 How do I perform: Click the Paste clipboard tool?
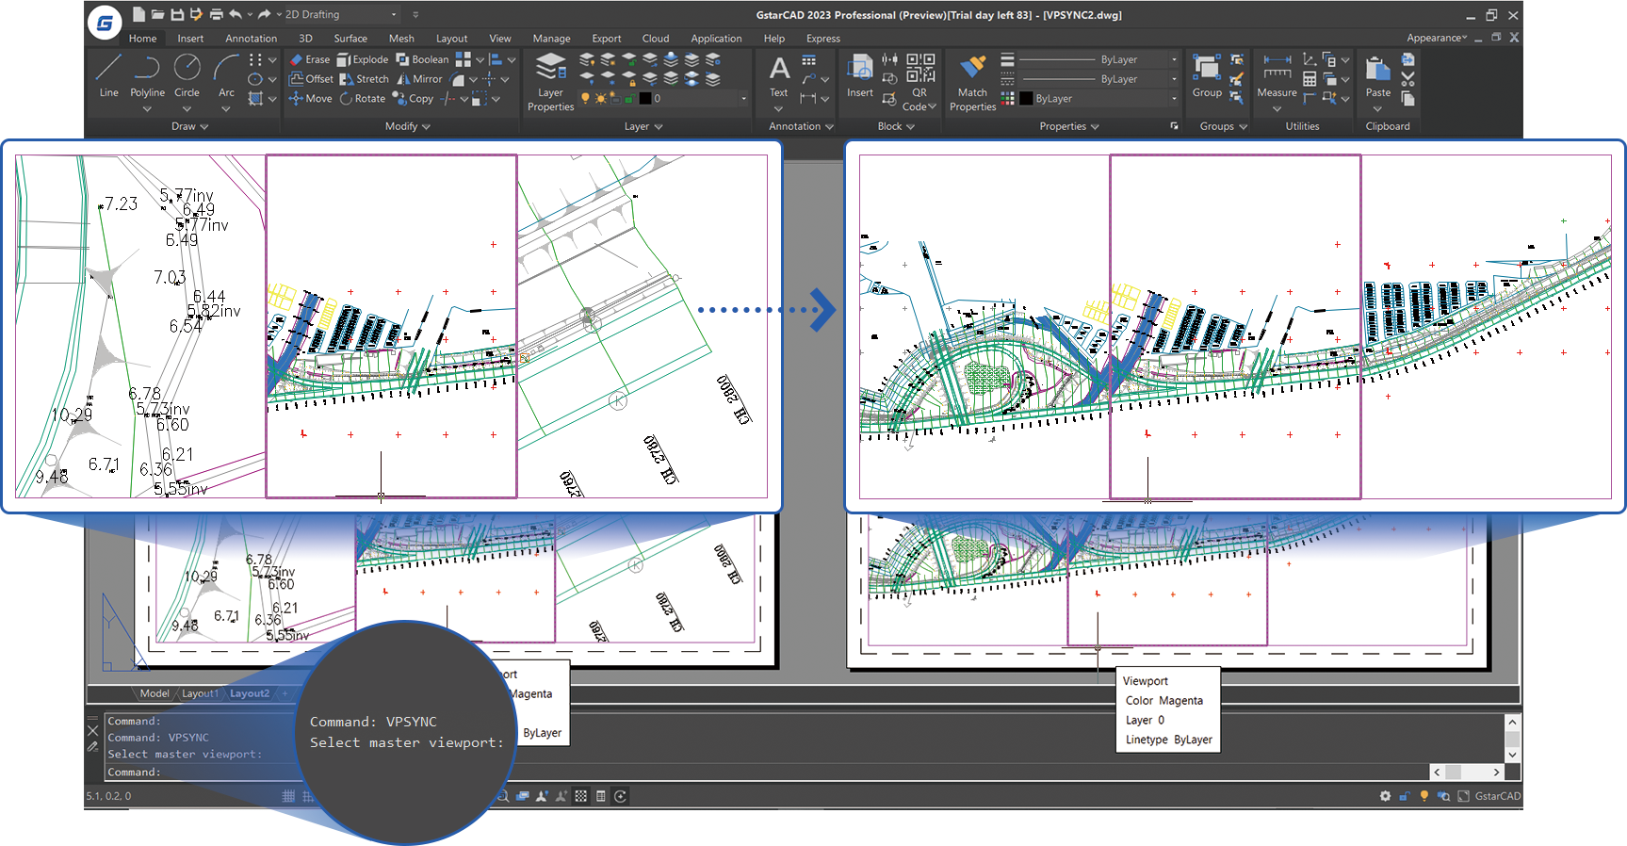click(1377, 77)
